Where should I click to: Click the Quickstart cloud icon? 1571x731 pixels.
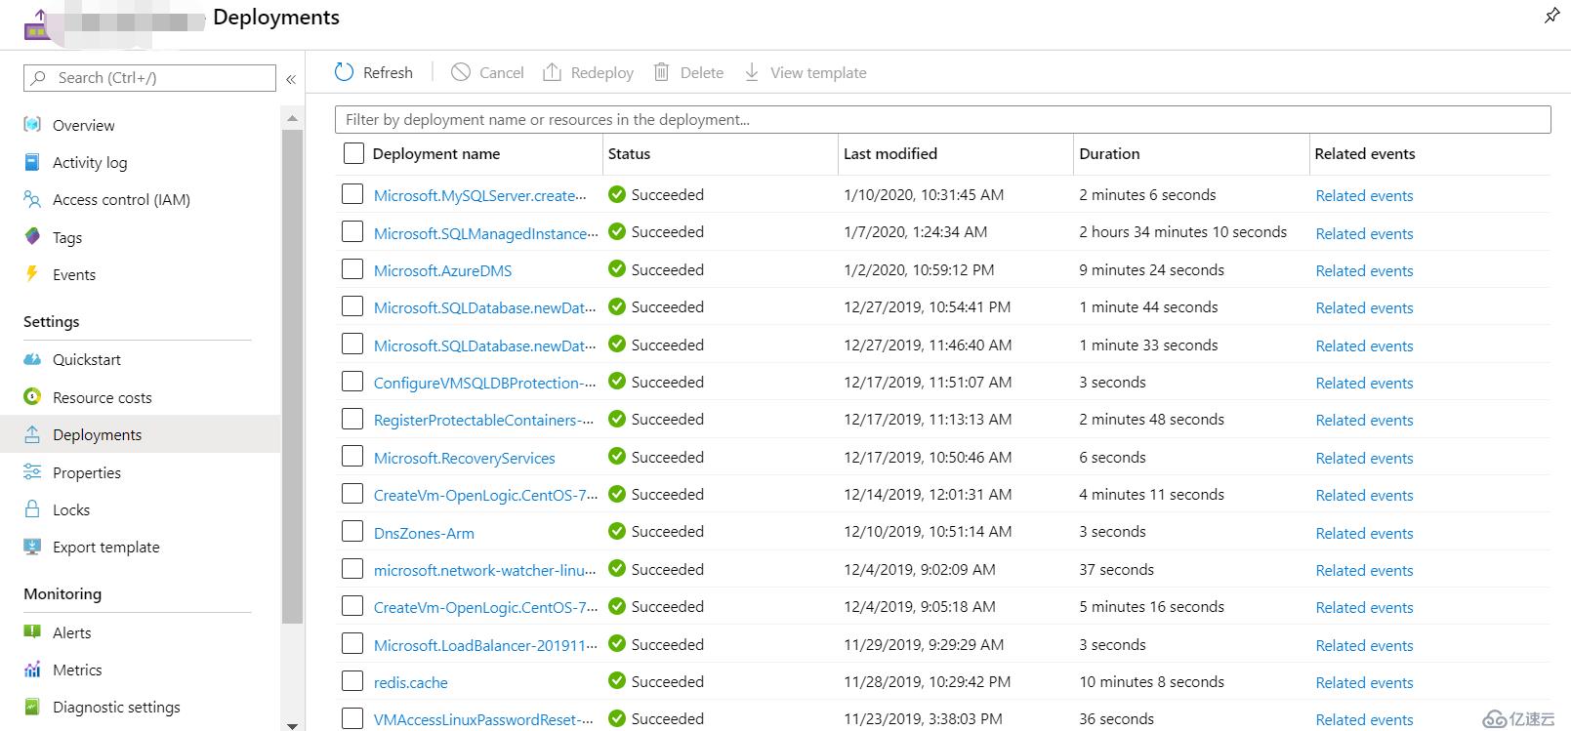tap(32, 359)
